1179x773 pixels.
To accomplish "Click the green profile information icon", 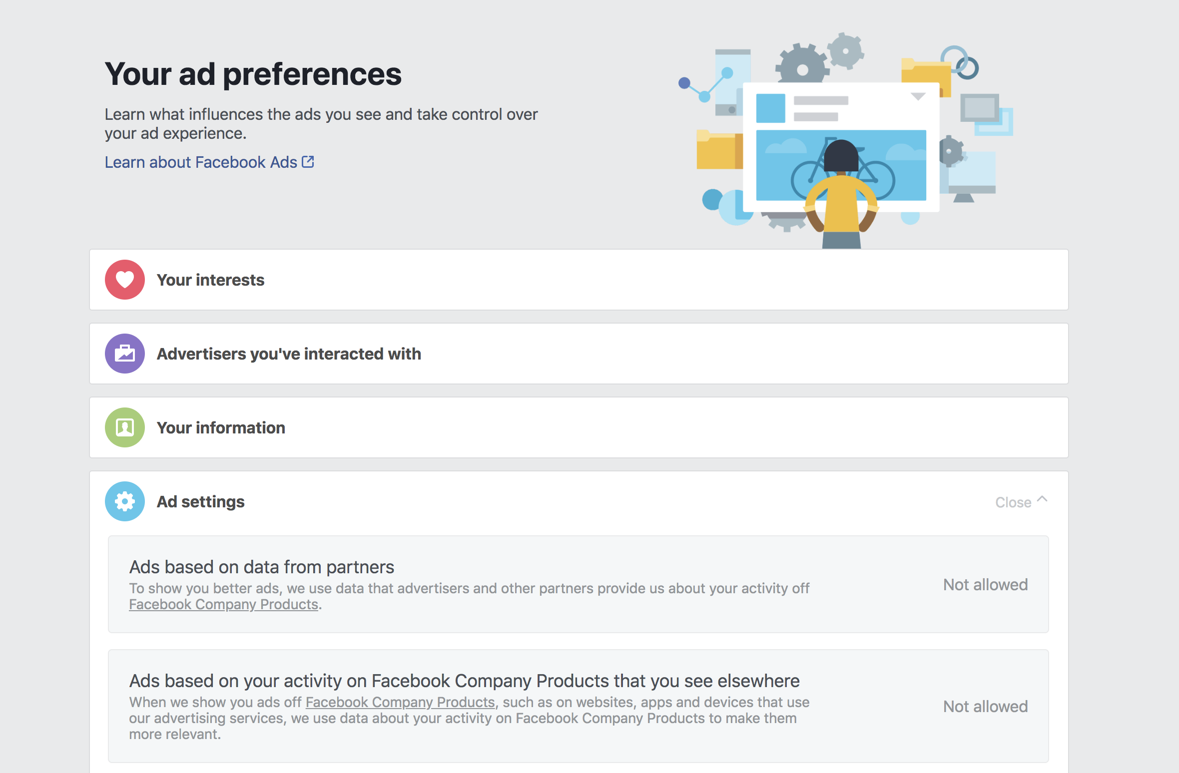I will coord(125,427).
